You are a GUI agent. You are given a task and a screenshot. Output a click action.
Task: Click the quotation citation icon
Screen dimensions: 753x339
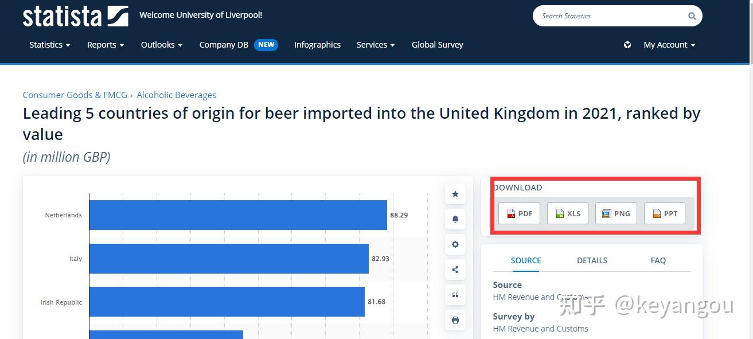pos(455,295)
